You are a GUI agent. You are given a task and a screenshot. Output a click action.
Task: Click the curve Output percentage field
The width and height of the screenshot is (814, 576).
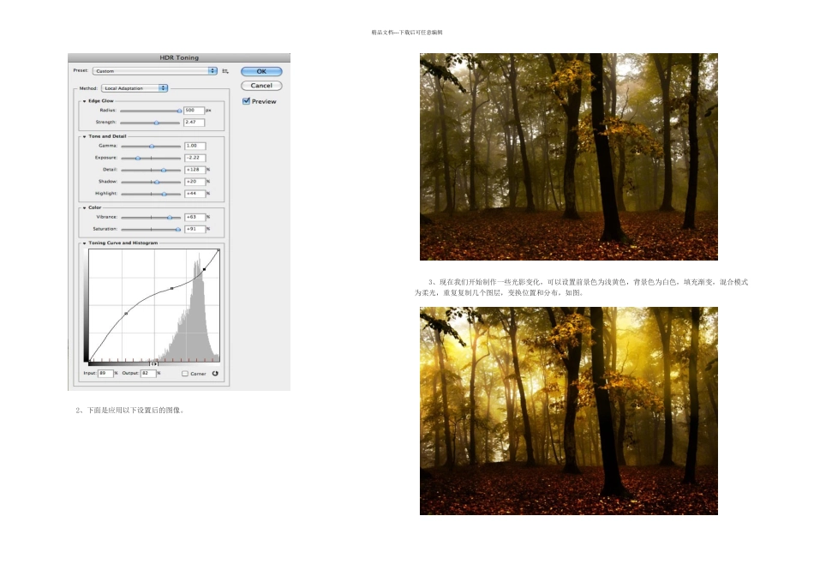pos(149,374)
